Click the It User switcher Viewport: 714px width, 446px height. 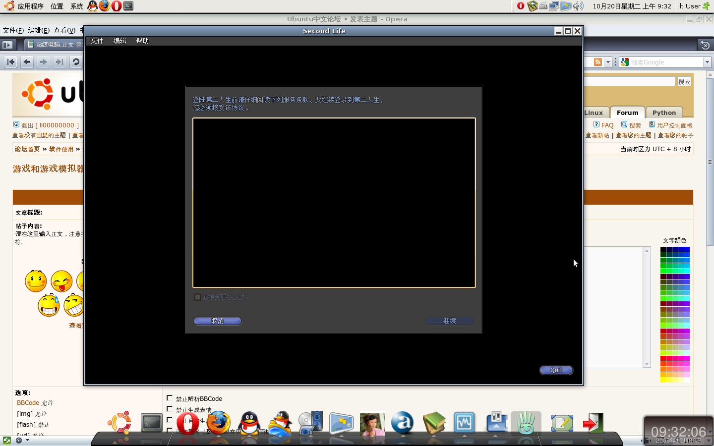pyautogui.click(x=695, y=6)
